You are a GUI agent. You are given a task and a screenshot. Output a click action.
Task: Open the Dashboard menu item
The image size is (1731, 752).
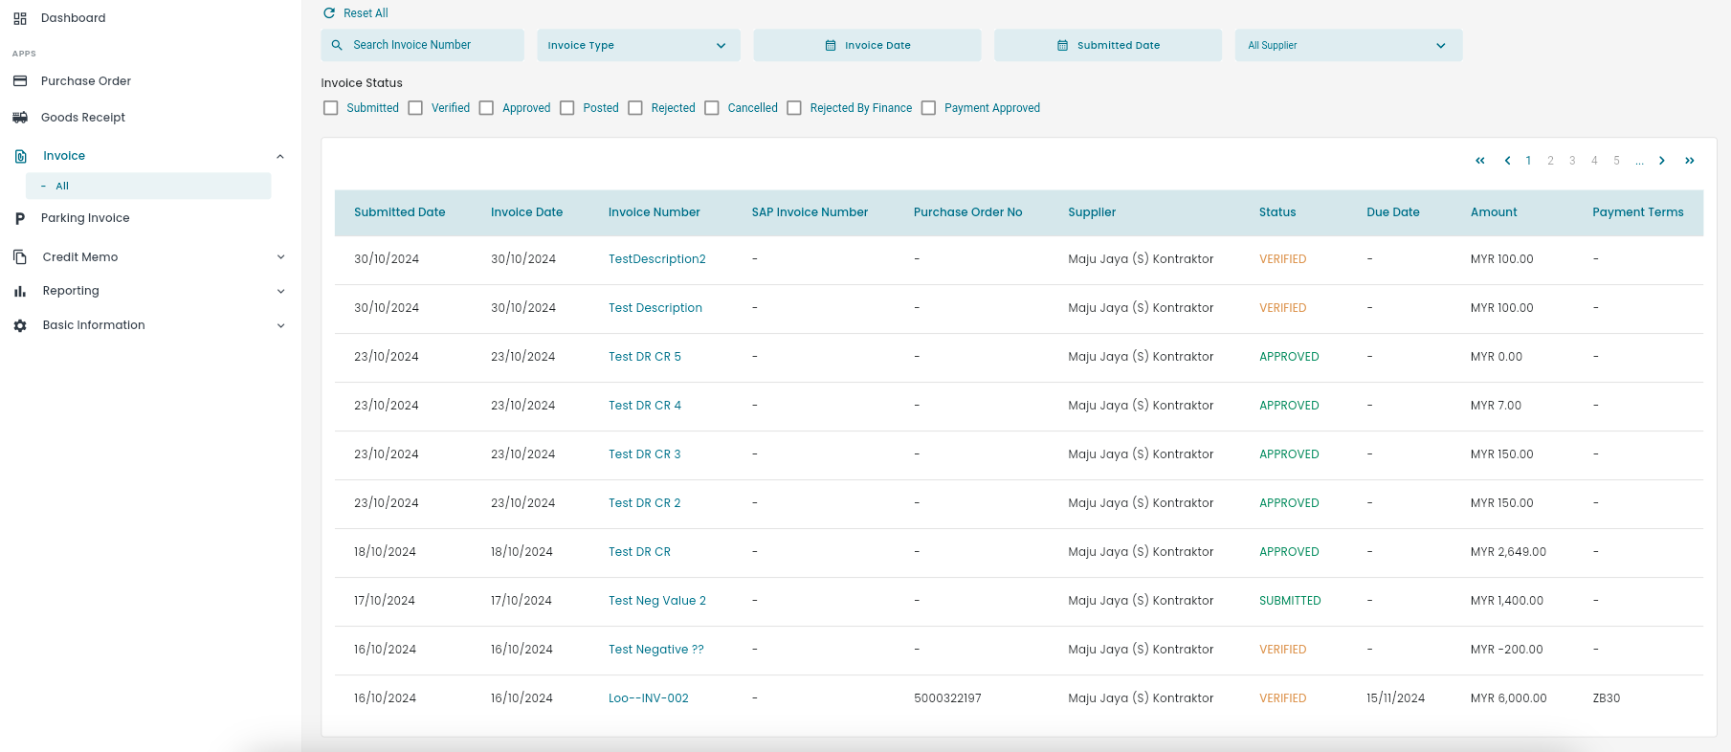pos(74,18)
